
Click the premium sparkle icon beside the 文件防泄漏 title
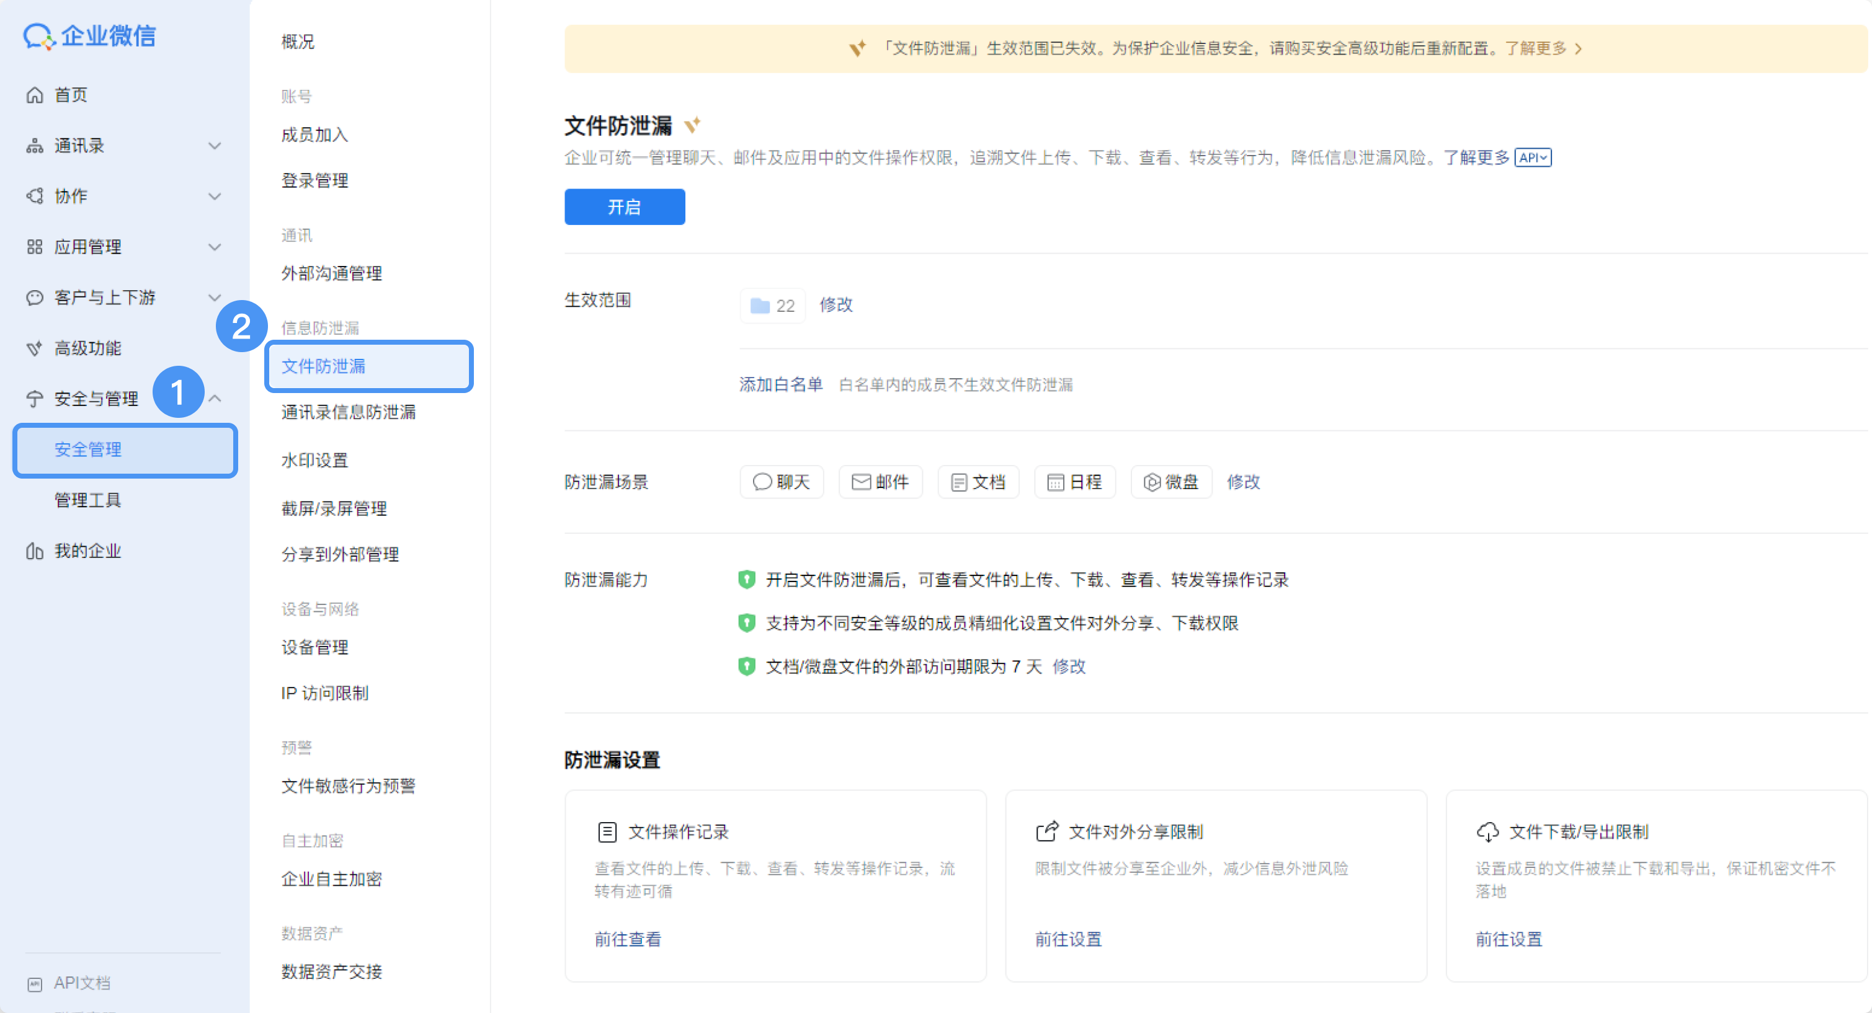[693, 125]
